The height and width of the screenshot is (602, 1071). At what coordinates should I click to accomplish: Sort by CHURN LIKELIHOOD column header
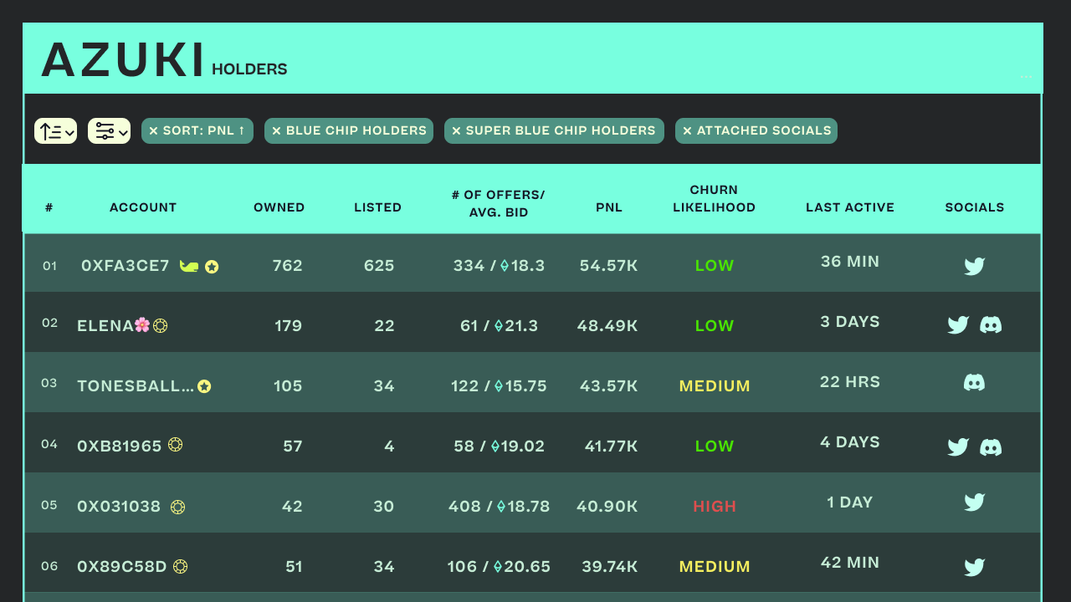click(x=715, y=198)
